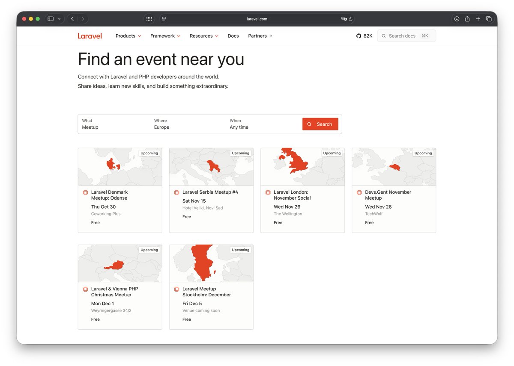
Task: Show Safari downloads
Action: coord(457,19)
